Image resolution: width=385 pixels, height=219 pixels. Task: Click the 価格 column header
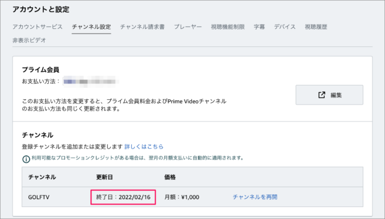click(x=170, y=177)
